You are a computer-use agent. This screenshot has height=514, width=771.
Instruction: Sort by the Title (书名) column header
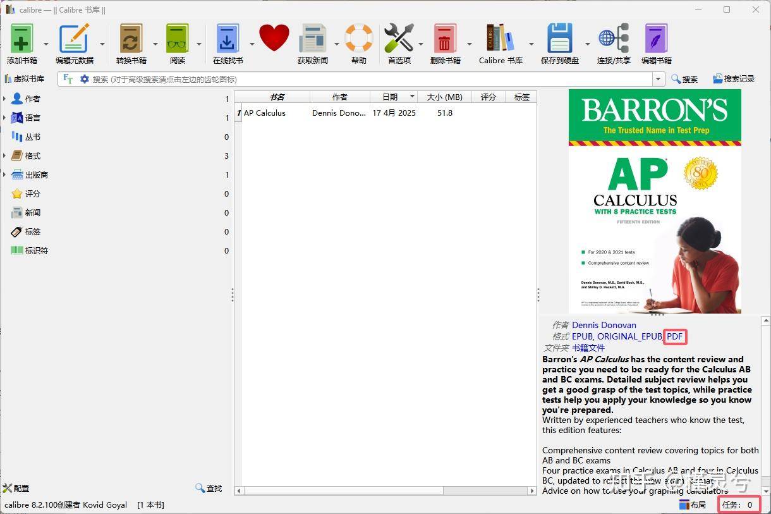pos(276,97)
